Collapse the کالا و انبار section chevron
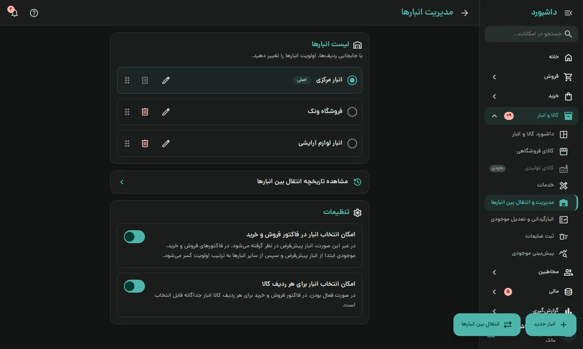The image size is (583, 349). [494, 116]
